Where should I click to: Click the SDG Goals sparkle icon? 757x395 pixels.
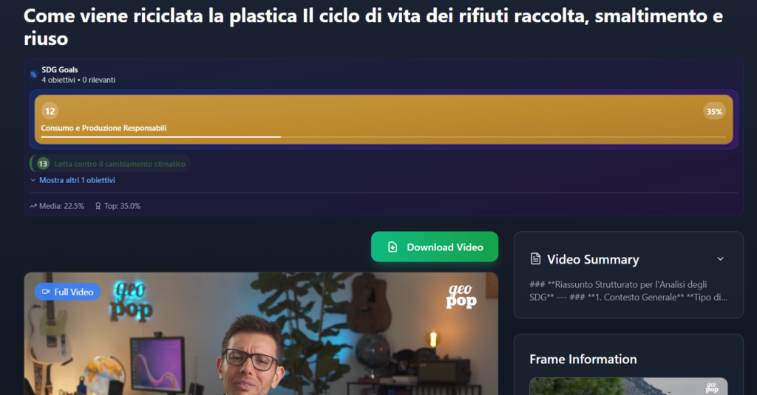pos(33,75)
